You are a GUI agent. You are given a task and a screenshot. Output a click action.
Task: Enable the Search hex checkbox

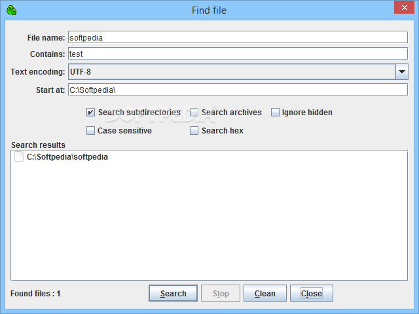click(x=194, y=131)
